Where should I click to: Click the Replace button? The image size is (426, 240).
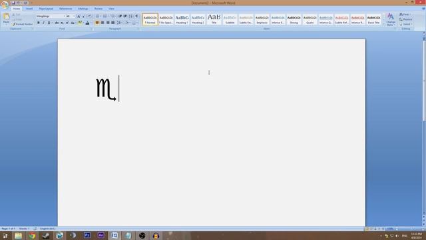click(406, 19)
